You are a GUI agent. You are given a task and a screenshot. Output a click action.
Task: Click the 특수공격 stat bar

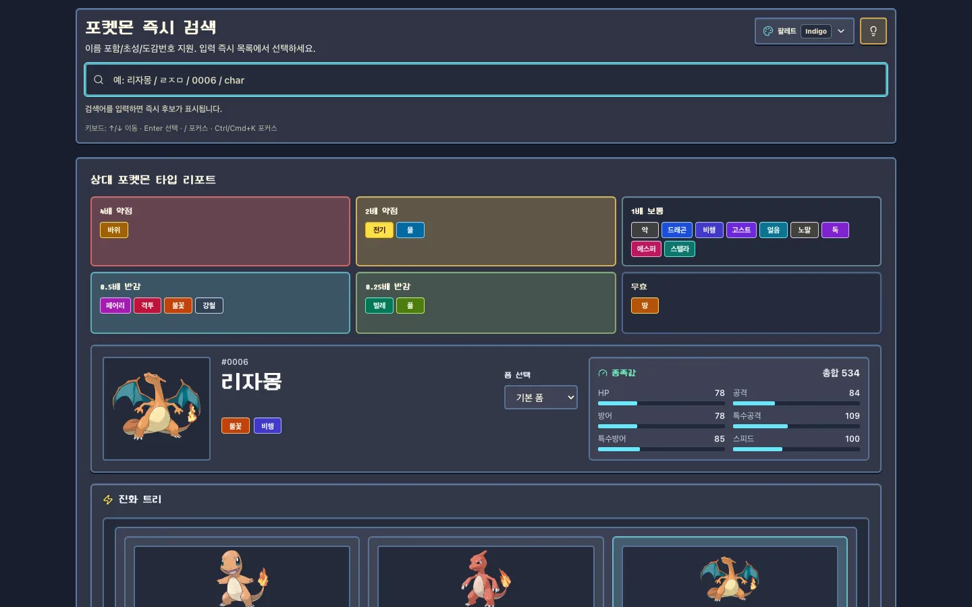(796, 426)
